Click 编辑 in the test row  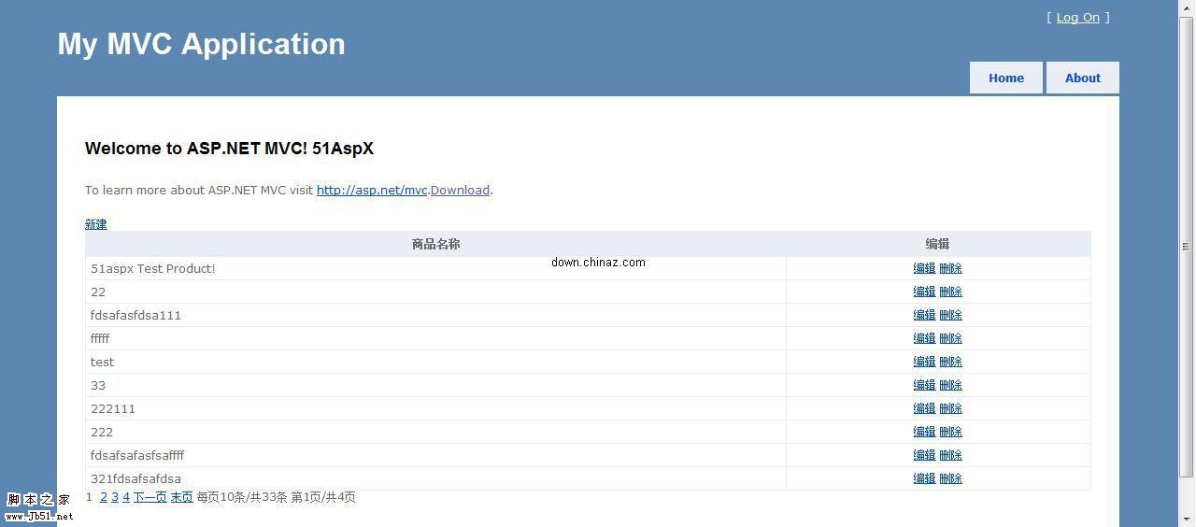924,362
